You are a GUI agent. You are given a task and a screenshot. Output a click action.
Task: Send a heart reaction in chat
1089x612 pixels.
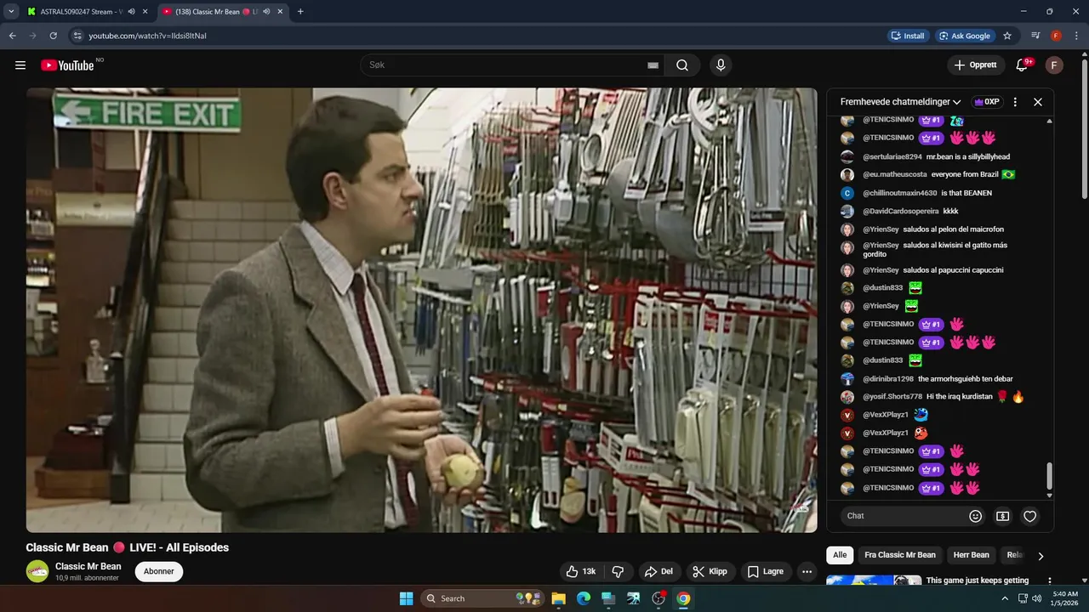(x=1030, y=516)
